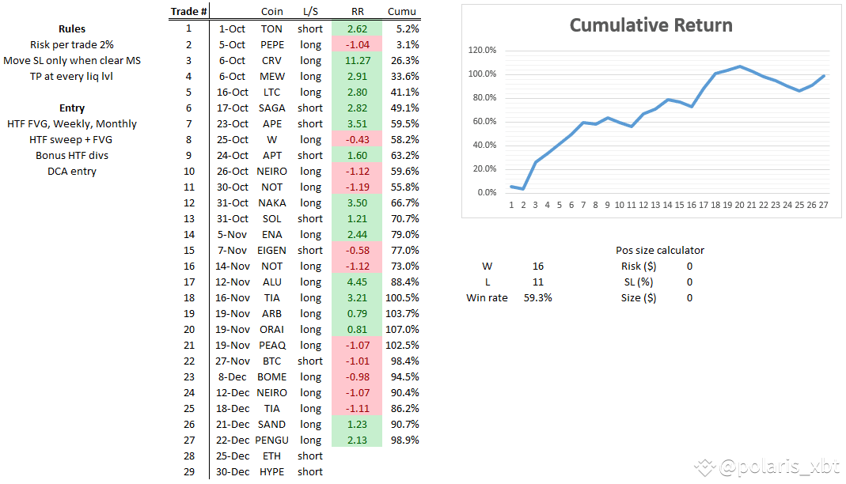The height and width of the screenshot is (484, 846).
Task: Click the PENGU coin cell
Action: click(272, 440)
